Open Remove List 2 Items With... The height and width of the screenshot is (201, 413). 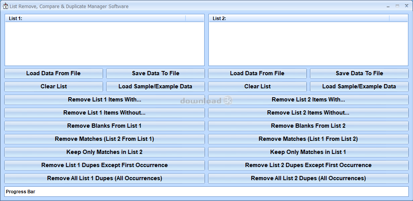coord(308,100)
